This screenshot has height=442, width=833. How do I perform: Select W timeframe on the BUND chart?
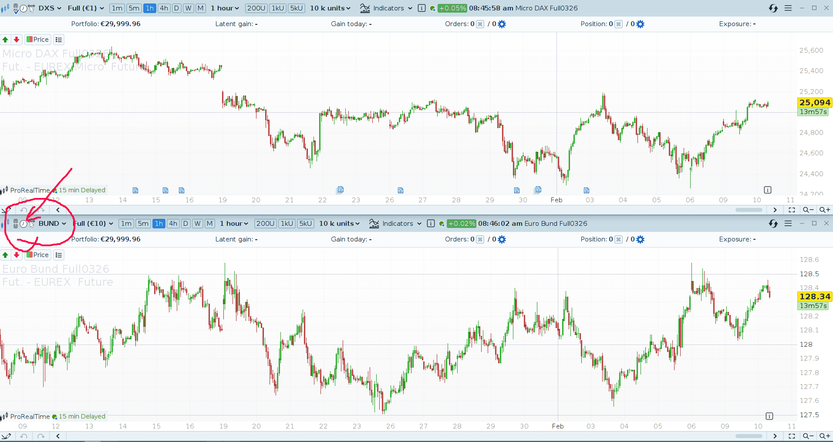(x=198, y=224)
